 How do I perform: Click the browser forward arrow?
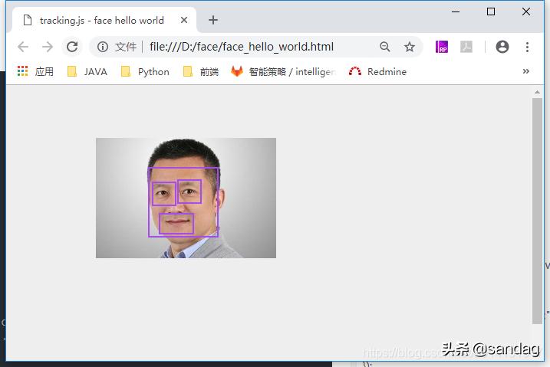[48, 47]
